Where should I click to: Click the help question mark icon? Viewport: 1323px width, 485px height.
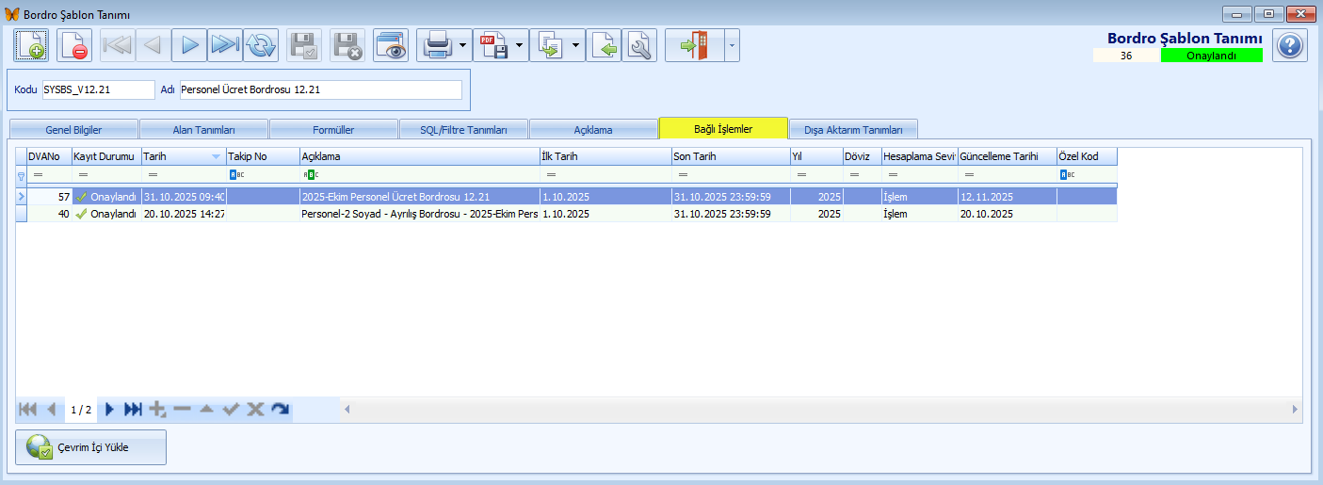(1289, 45)
